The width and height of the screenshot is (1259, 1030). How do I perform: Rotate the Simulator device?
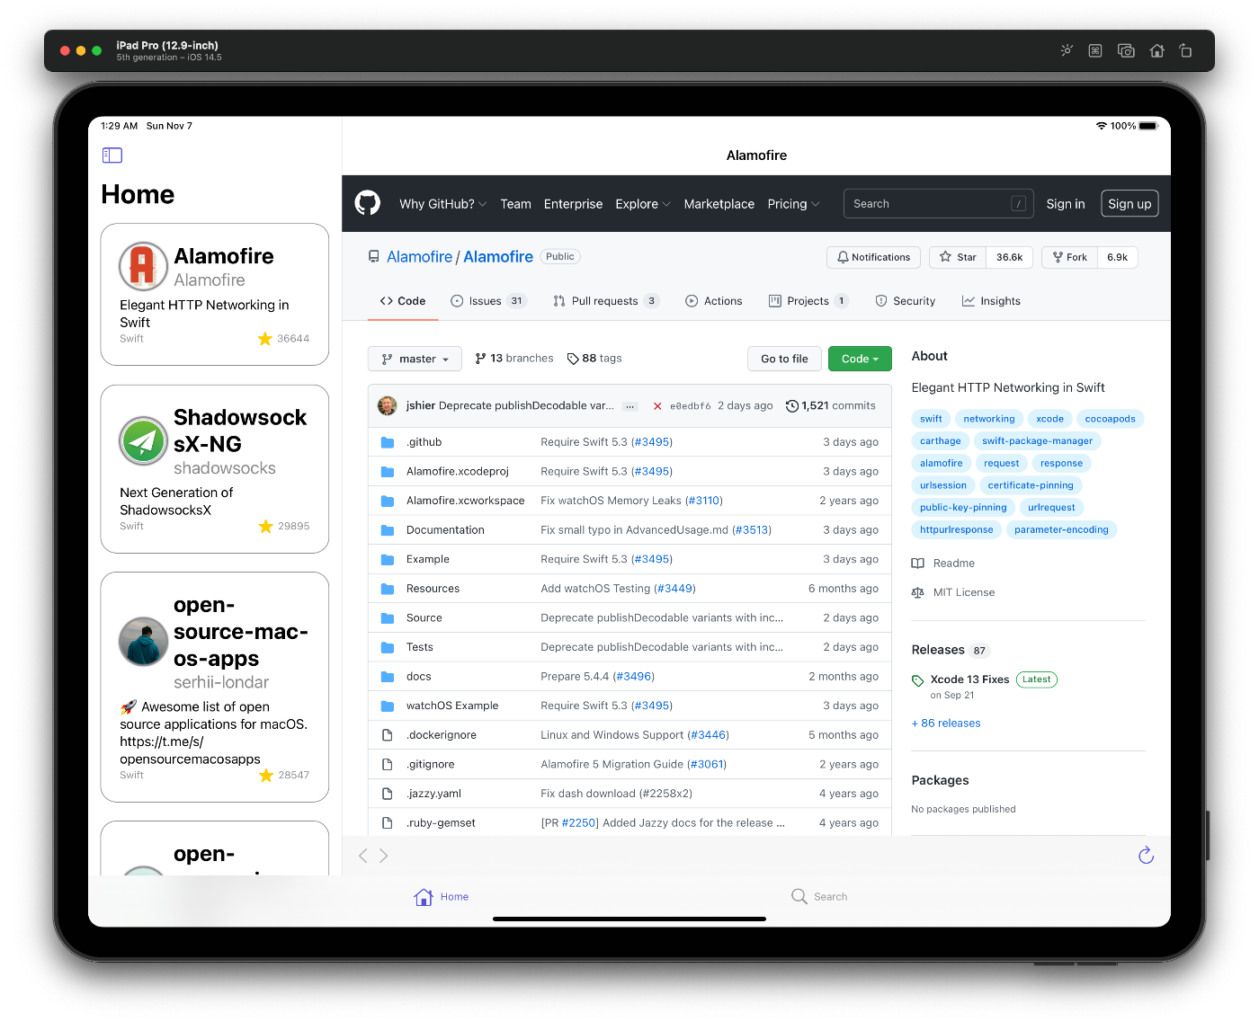[x=1186, y=50]
